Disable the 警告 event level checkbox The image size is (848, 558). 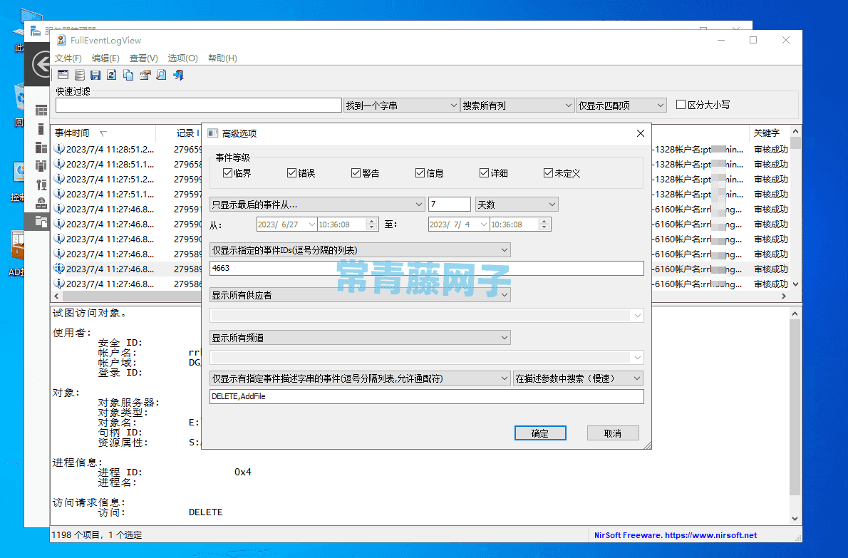(355, 172)
